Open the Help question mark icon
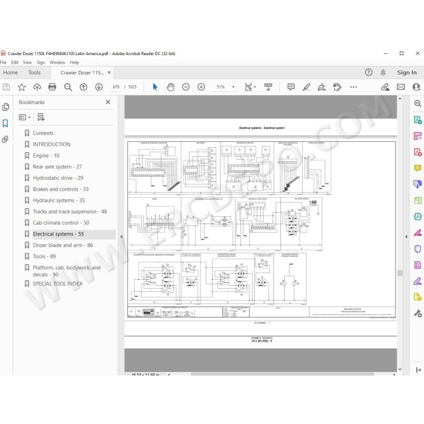Viewport: 424px width, 424px height. [368, 72]
